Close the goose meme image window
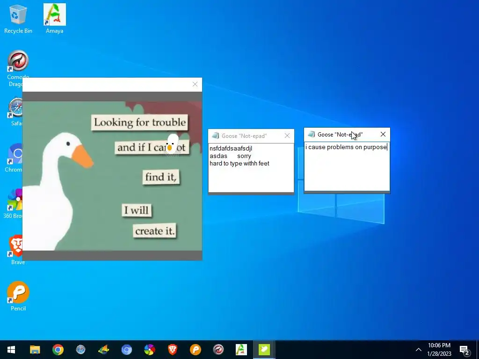This screenshot has height=359, width=479. [195, 84]
